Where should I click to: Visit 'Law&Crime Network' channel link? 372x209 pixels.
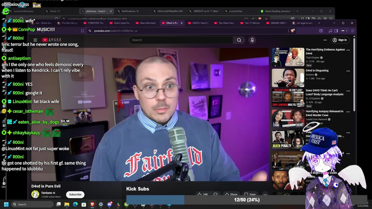coord(316,119)
